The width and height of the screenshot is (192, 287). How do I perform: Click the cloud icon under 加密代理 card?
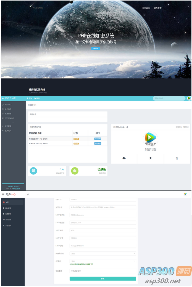pos(124,158)
